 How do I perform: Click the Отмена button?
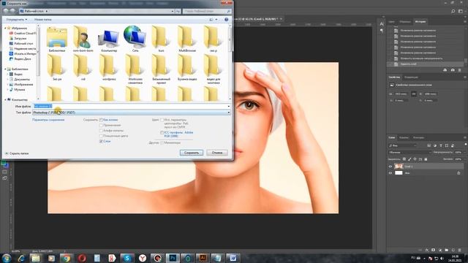[217, 153]
